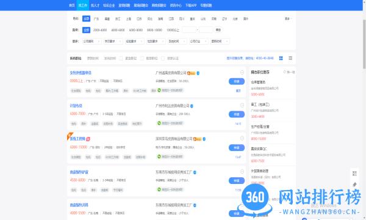This screenshot has width=366, height=220.
Task: Click circle icon on the 4500-6000 job card
Action: 242,172
